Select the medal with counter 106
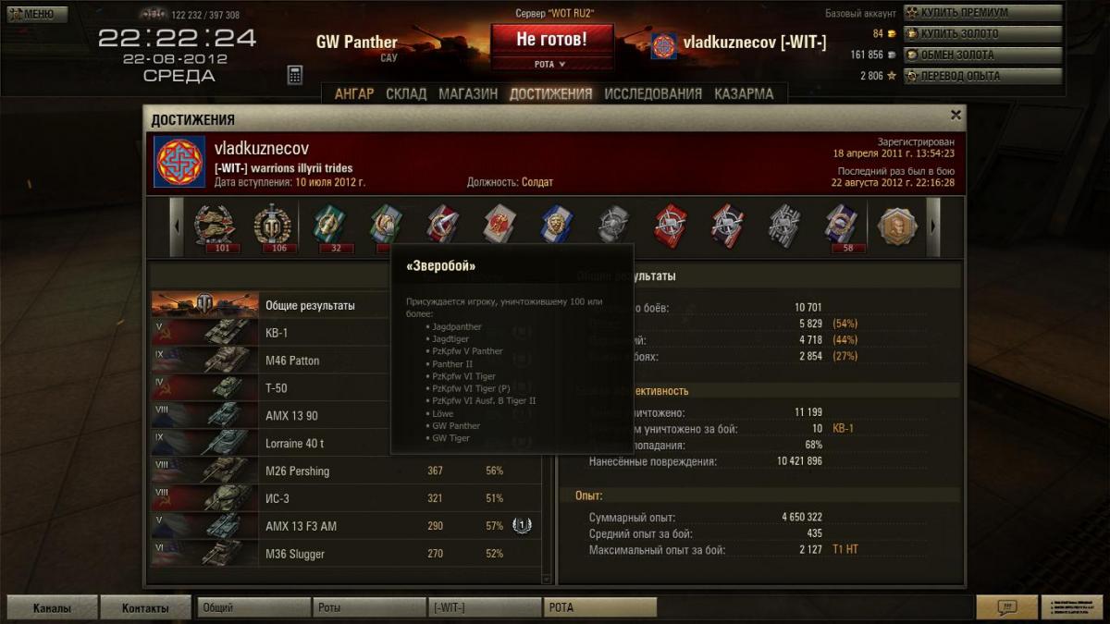 click(272, 226)
